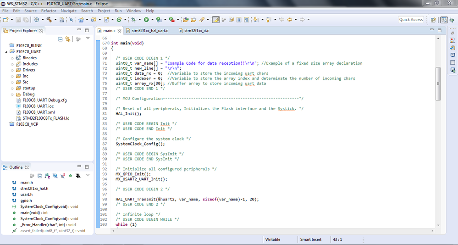The width and height of the screenshot is (458, 245).
Task: Expand the Src folder
Action: (12, 82)
